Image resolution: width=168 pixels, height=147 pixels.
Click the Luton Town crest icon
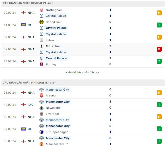click(41, 40)
